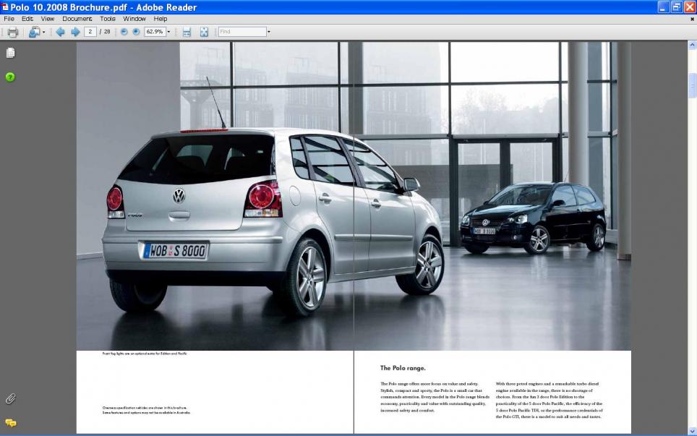Image resolution: width=697 pixels, height=436 pixels.
Task: Click the zoom out minus button
Action: pyautogui.click(x=124, y=32)
